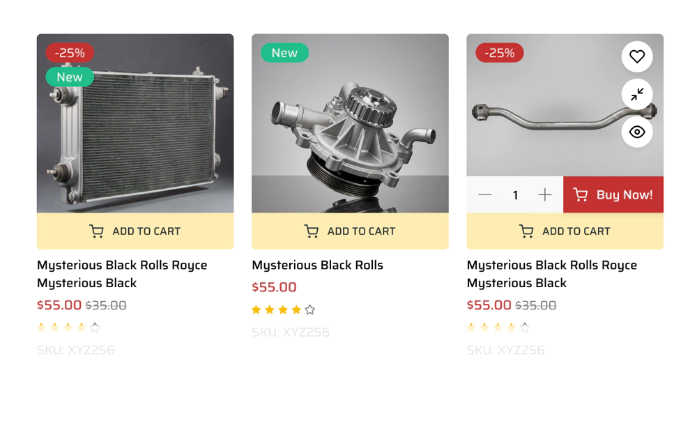Click the water pump product image

point(350,123)
